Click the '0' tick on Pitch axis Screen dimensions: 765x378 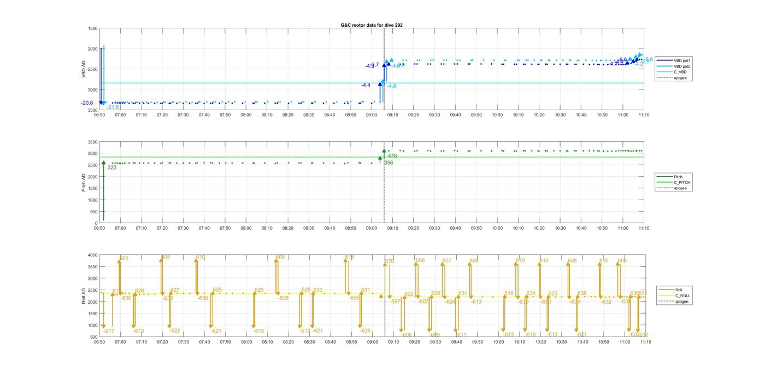[x=96, y=223]
